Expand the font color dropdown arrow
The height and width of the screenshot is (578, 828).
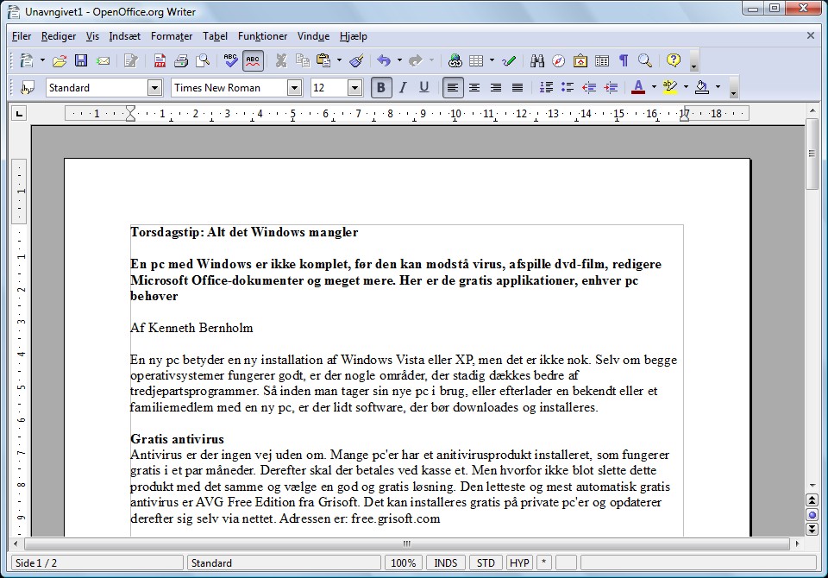(653, 86)
